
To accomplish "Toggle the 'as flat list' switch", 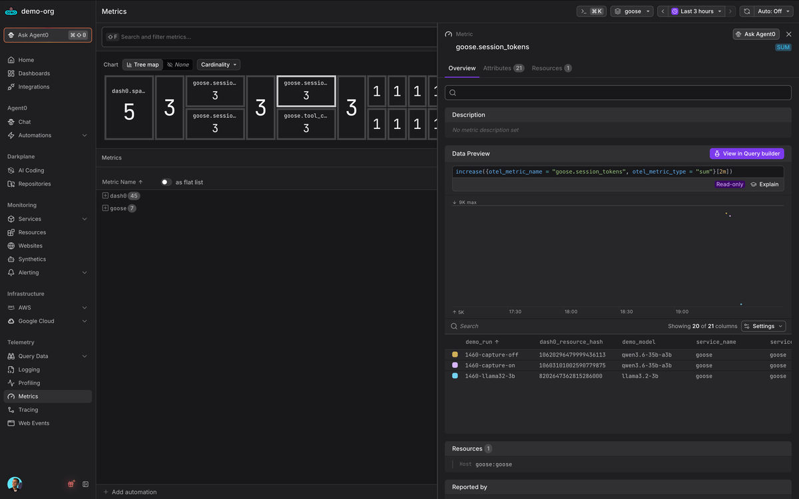I will click(166, 182).
